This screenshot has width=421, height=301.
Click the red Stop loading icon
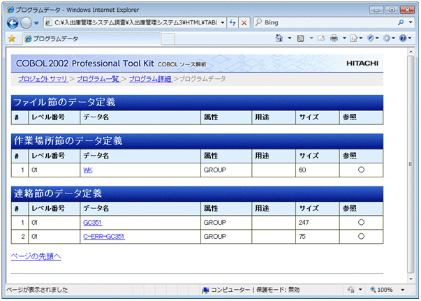(244, 22)
